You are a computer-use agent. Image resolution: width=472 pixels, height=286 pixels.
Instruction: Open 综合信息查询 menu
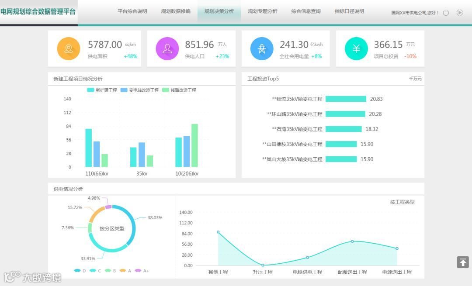(x=306, y=11)
